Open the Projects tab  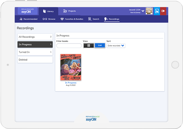tap(70, 11)
